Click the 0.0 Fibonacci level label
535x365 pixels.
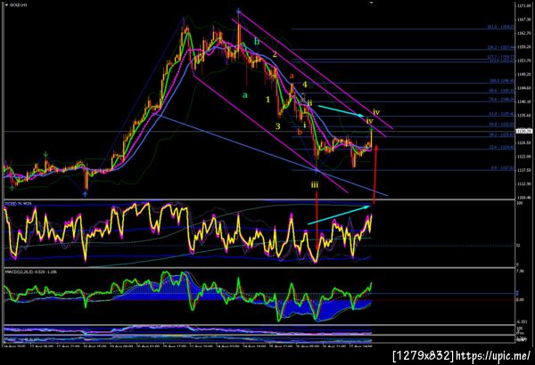(502, 168)
